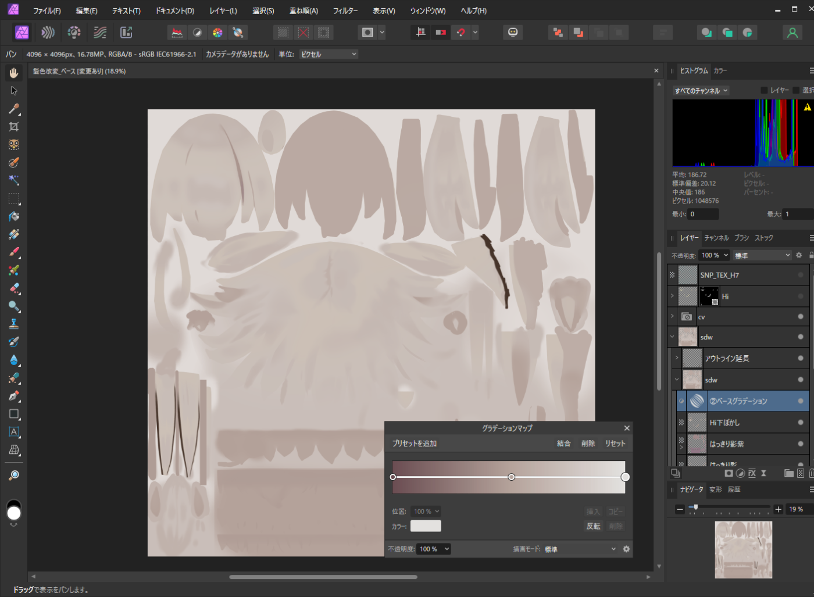Open the layer blend mode 標準 dropdown
814x597 pixels.
pyautogui.click(x=762, y=255)
